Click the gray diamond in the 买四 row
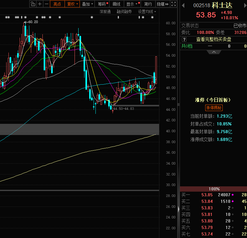247x238 pixels. (x=233, y=214)
